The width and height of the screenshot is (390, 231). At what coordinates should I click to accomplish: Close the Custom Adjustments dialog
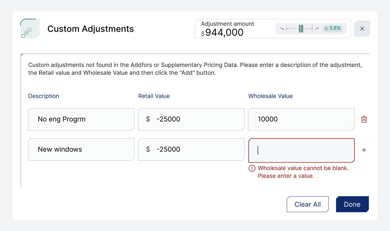click(362, 29)
